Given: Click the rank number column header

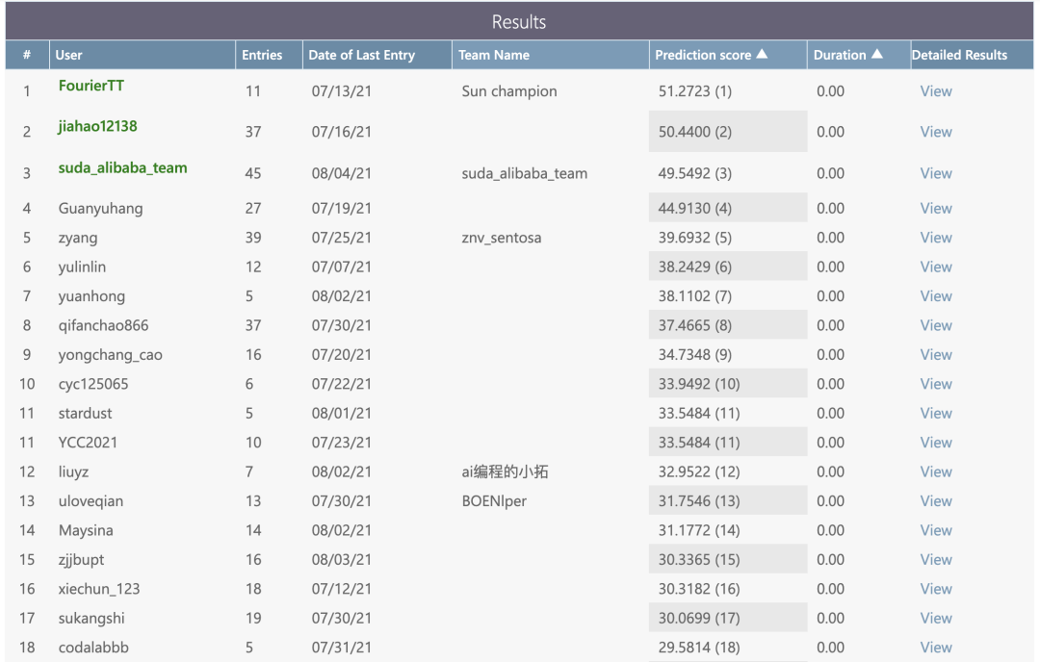Looking at the screenshot, I should (27, 55).
